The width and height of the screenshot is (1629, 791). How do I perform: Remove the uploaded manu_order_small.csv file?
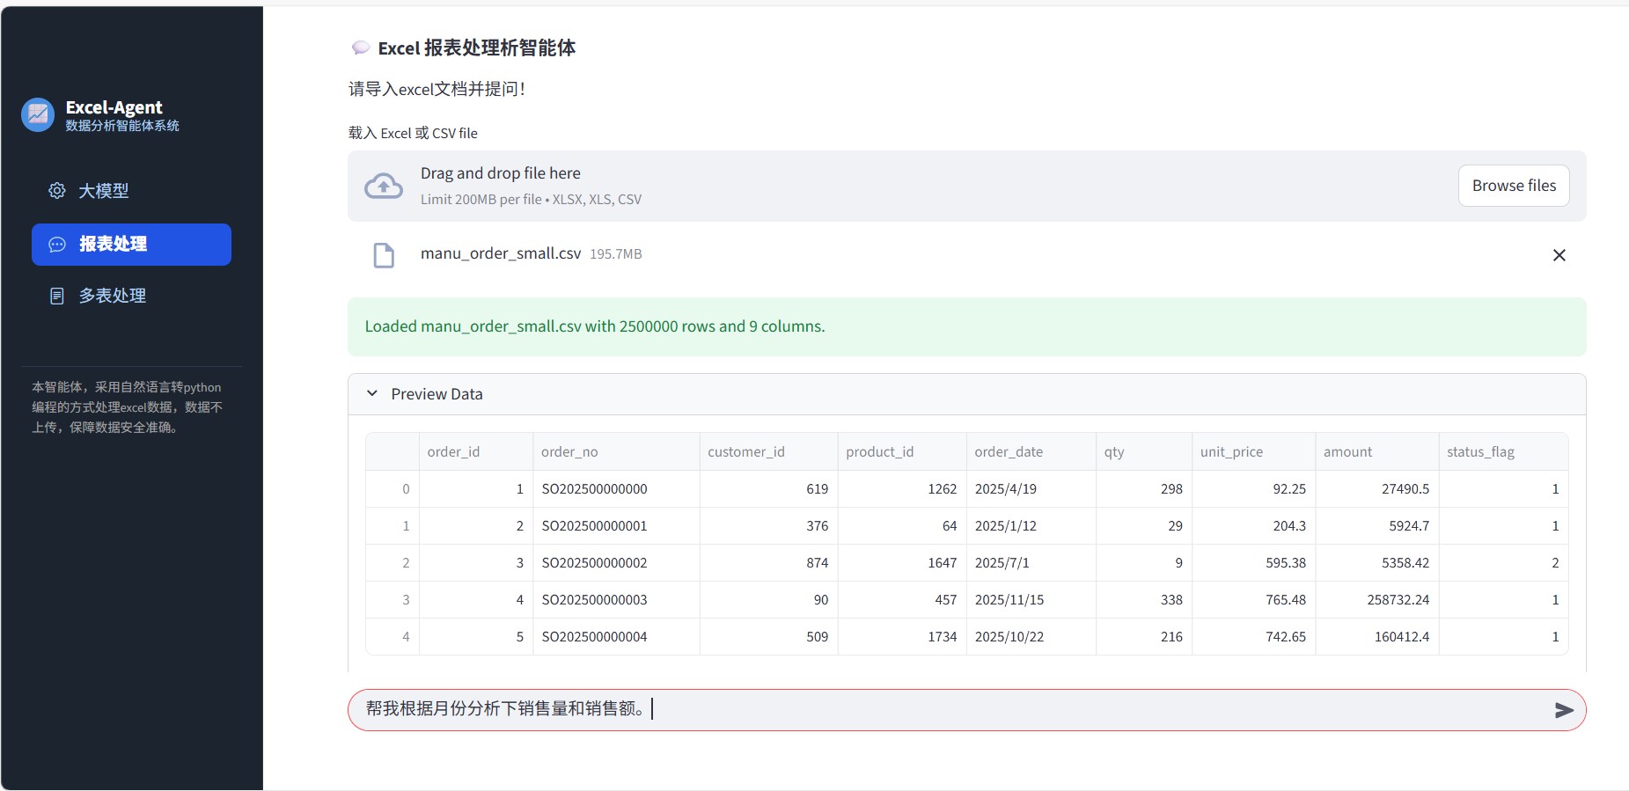pos(1559,255)
